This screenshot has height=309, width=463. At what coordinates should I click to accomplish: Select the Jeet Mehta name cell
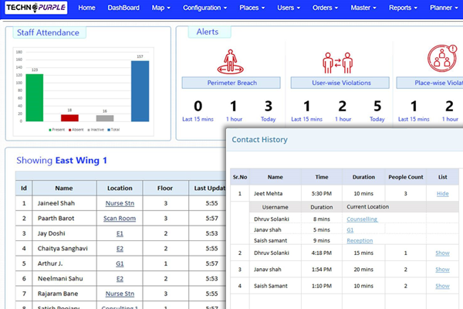pos(275,194)
